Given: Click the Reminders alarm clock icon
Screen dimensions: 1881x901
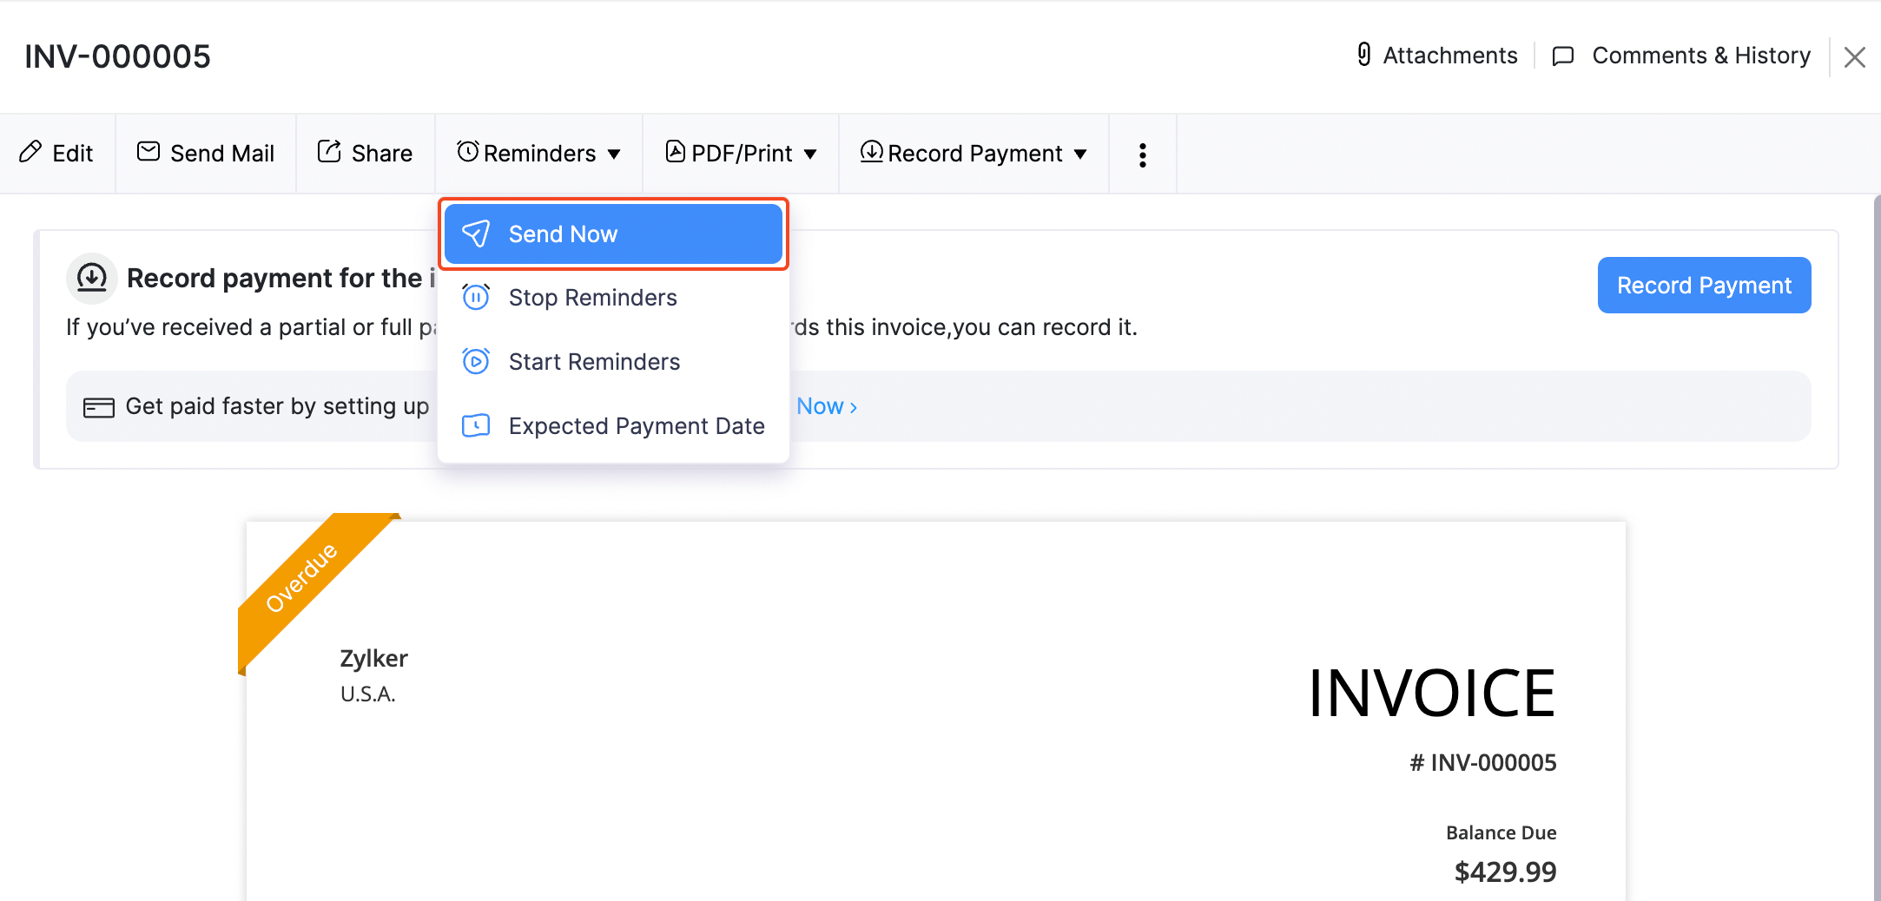Looking at the screenshot, I should point(467,152).
